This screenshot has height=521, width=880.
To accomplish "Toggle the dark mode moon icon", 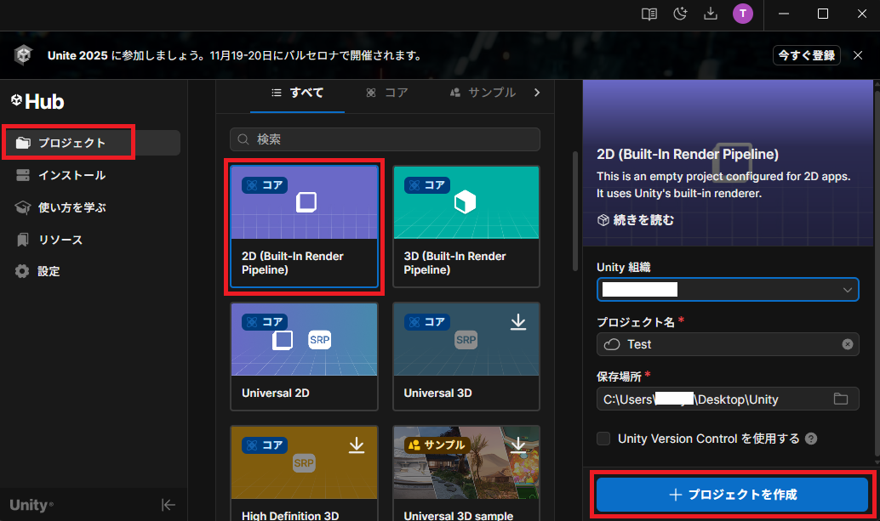I will [680, 14].
